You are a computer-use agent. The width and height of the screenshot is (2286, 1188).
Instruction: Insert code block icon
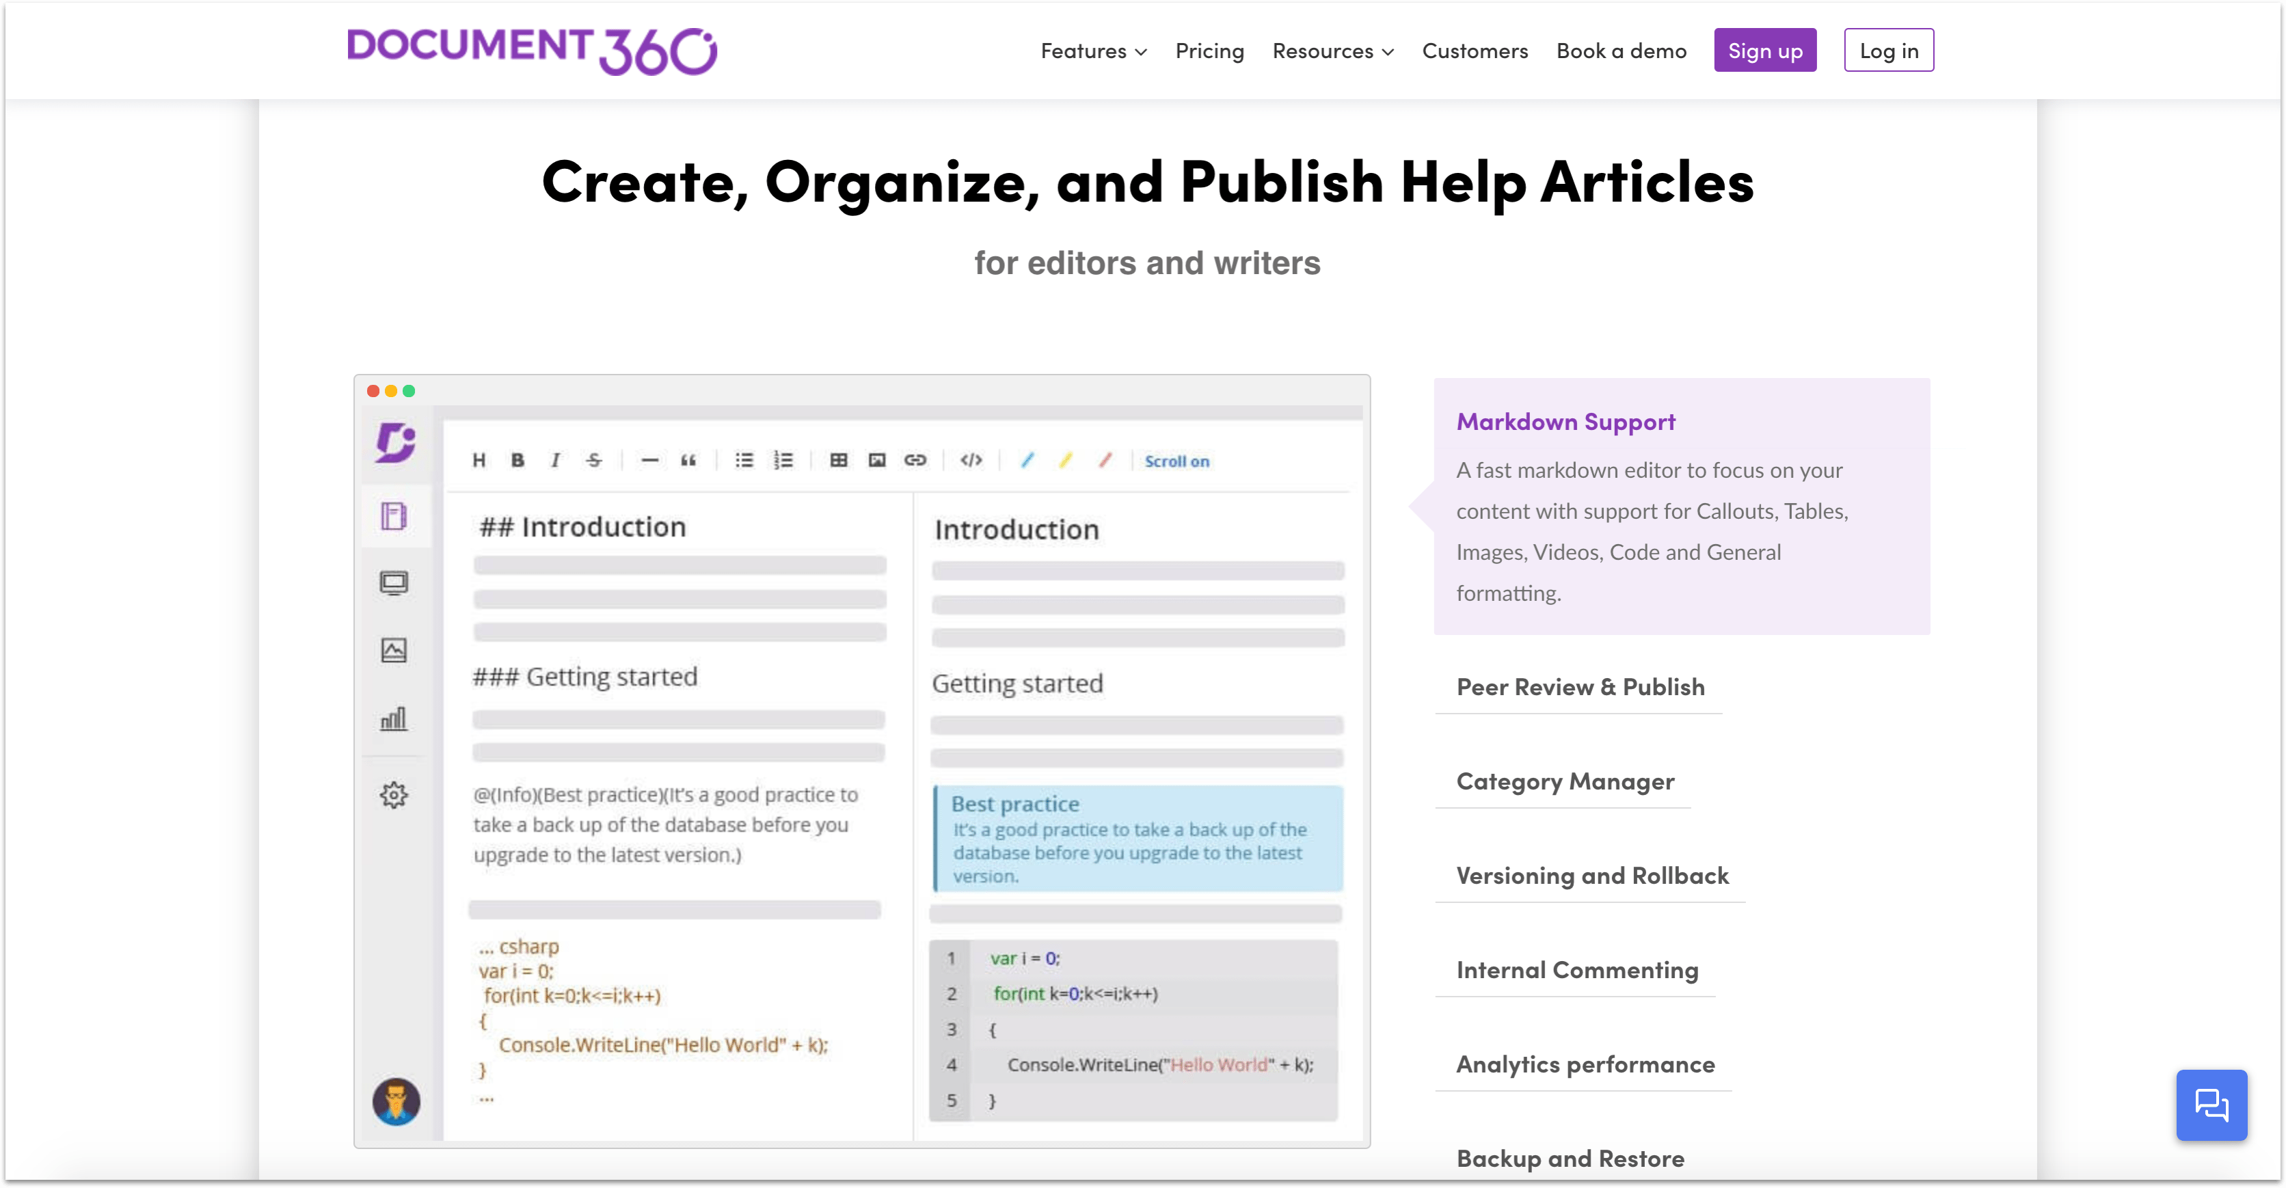[971, 459]
